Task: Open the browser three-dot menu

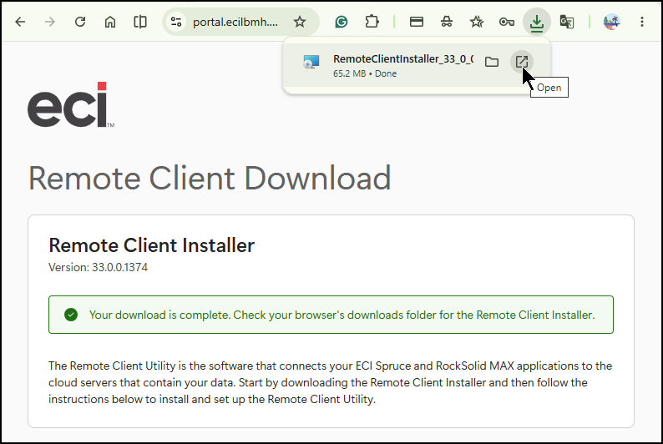Action: [x=642, y=22]
